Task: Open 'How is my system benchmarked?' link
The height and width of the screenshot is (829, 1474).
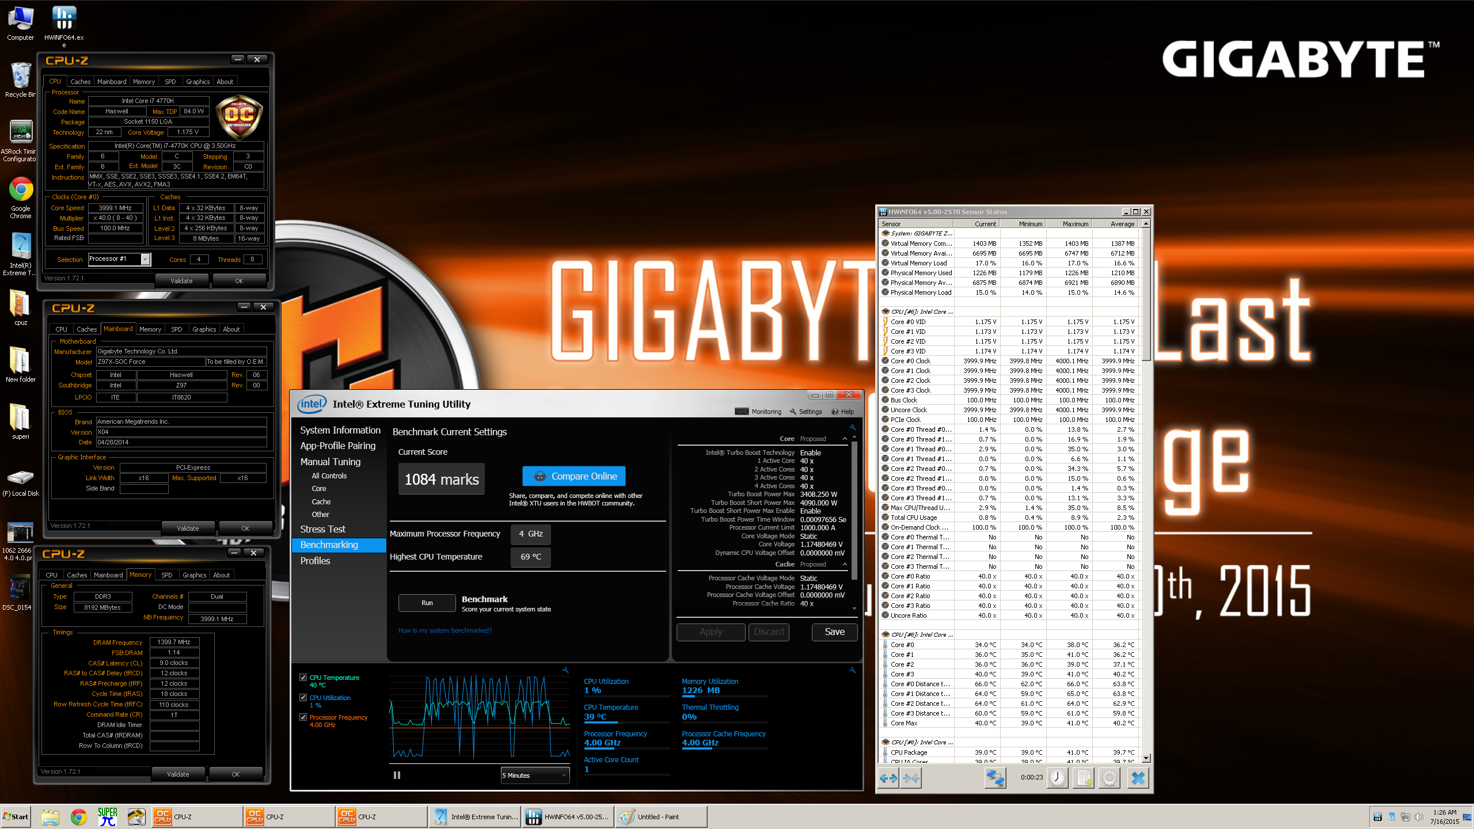Action: click(445, 630)
